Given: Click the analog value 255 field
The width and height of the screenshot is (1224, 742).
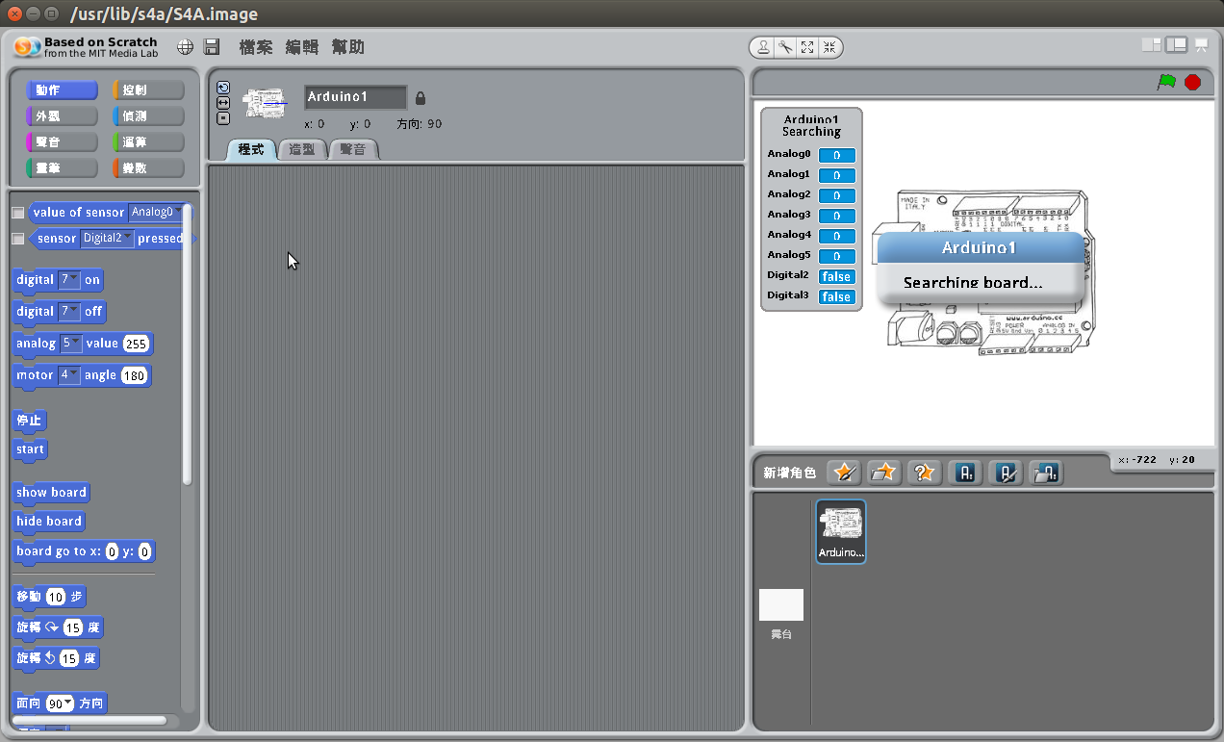Looking at the screenshot, I should click(136, 344).
